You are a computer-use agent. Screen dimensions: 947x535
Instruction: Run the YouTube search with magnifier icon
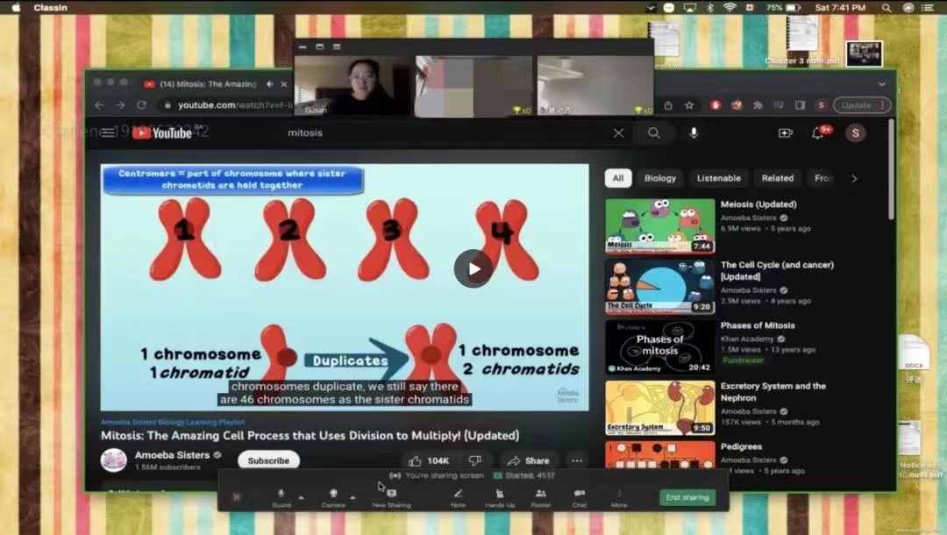click(653, 132)
